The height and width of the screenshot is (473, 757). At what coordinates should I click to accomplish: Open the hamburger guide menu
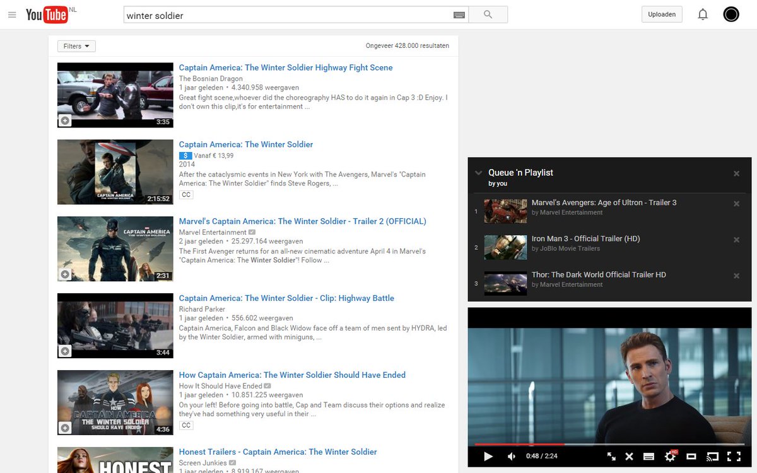pos(12,15)
